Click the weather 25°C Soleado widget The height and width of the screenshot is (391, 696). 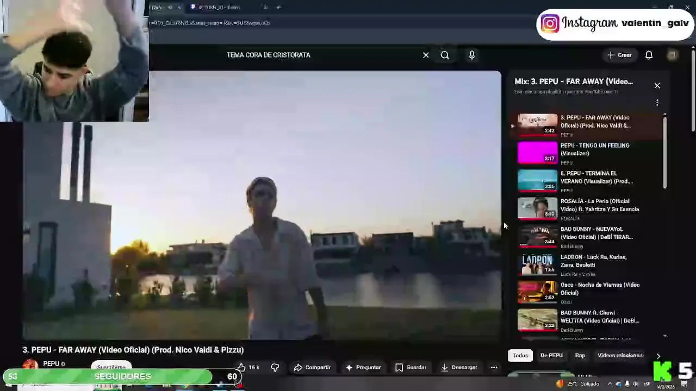click(577, 384)
